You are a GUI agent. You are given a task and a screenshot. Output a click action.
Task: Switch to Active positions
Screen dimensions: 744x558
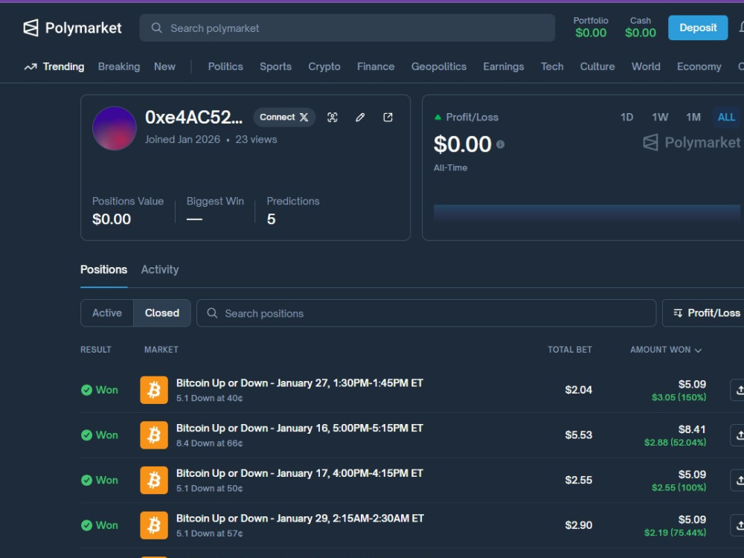[x=107, y=312]
